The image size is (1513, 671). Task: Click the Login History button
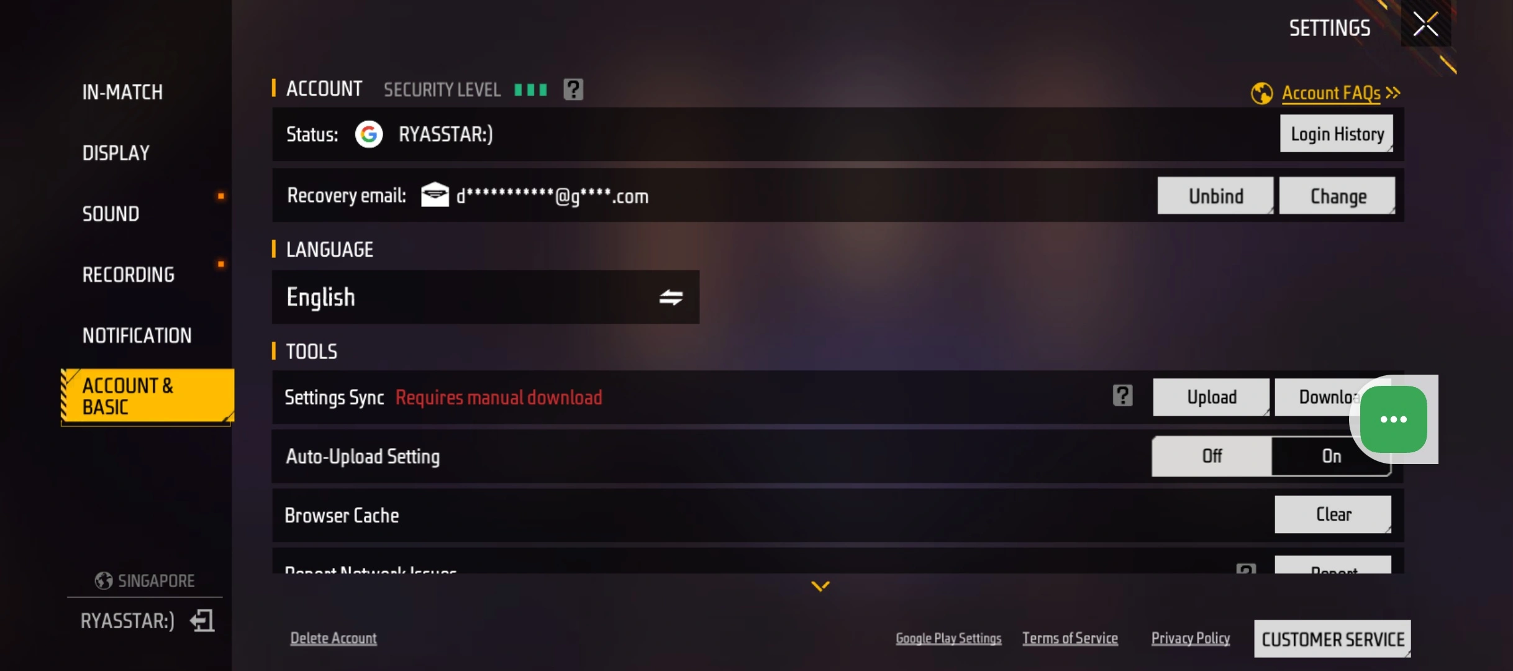[1337, 134]
